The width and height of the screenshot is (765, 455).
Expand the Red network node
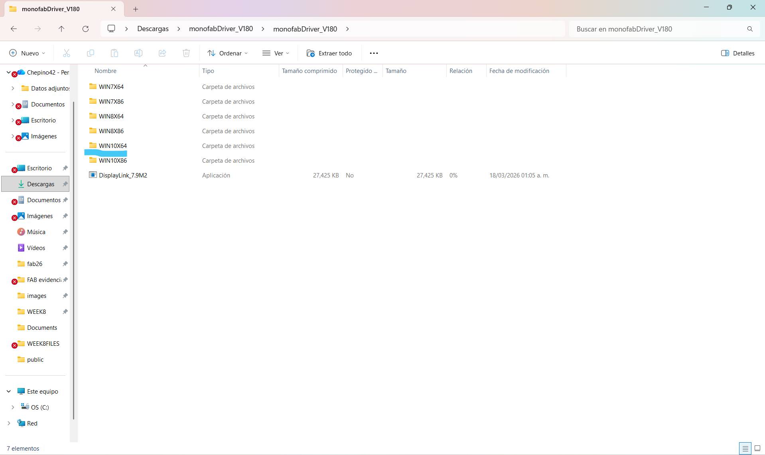pos(9,423)
